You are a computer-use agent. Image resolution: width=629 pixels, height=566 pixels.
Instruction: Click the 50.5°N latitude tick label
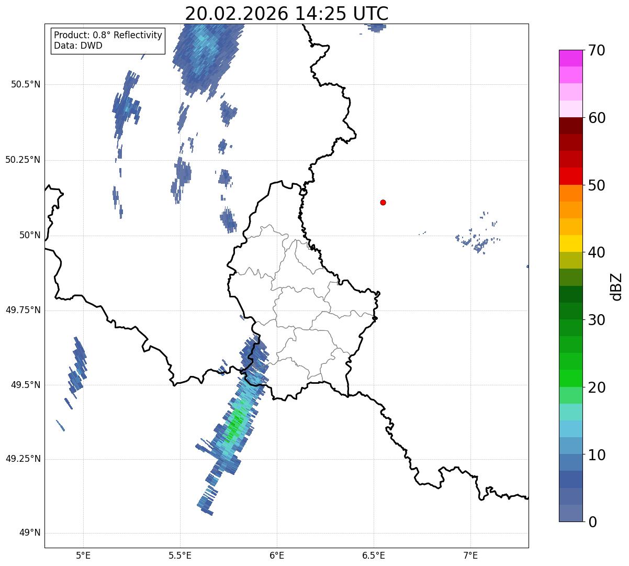26,84
